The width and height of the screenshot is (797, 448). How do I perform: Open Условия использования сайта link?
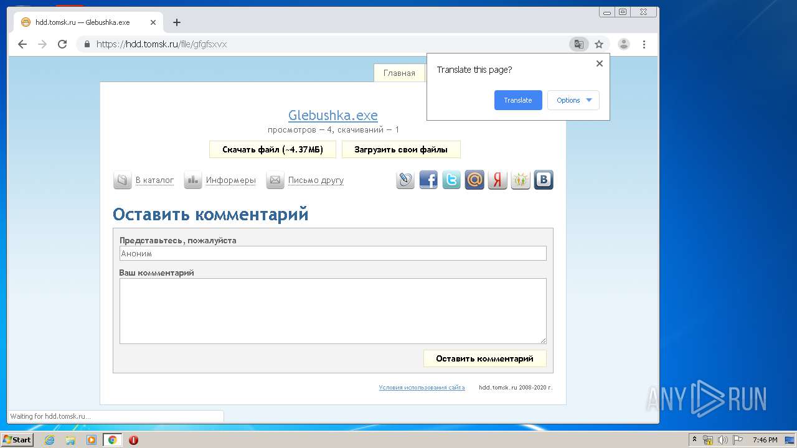point(422,388)
